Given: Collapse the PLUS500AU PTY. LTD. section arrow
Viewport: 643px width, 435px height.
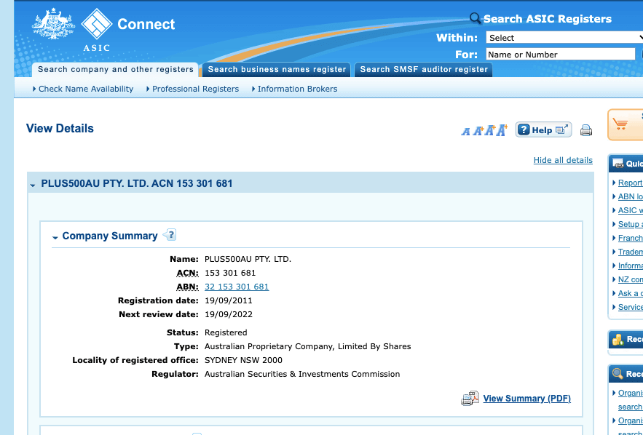Looking at the screenshot, I should point(33,185).
